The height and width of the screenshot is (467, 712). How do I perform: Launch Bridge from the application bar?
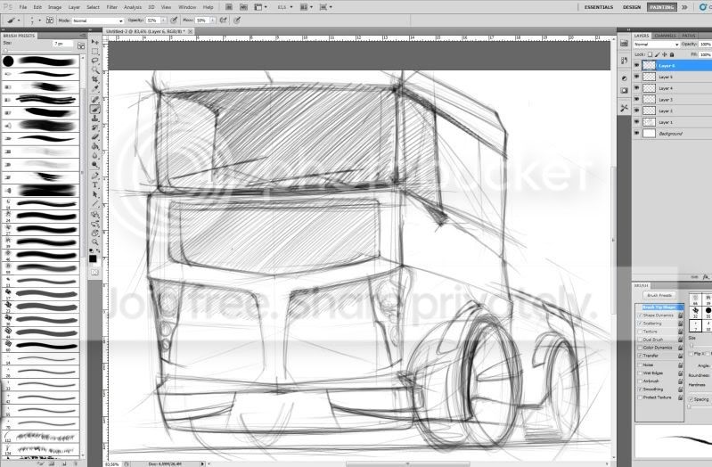click(x=229, y=7)
